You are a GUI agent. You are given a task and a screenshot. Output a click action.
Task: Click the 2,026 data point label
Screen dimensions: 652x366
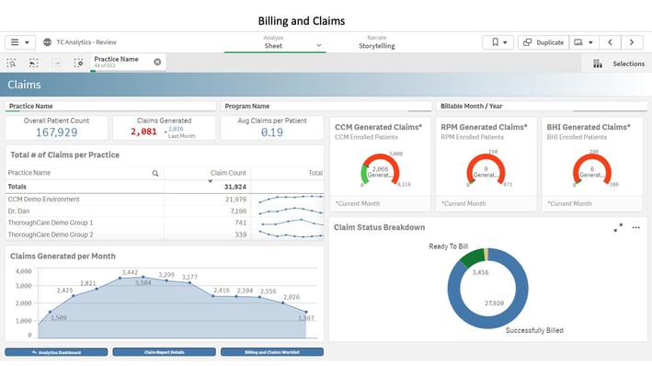point(292,297)
